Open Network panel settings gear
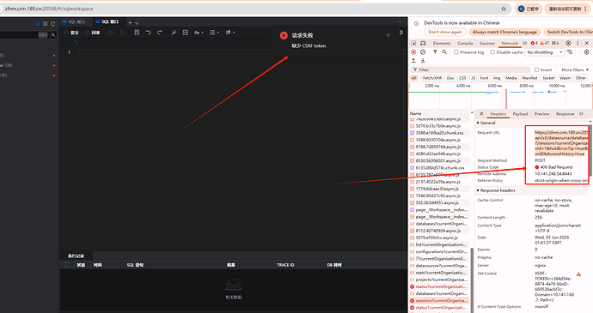Viewport: 593px width, 313px height. click(x=587, y=52)
